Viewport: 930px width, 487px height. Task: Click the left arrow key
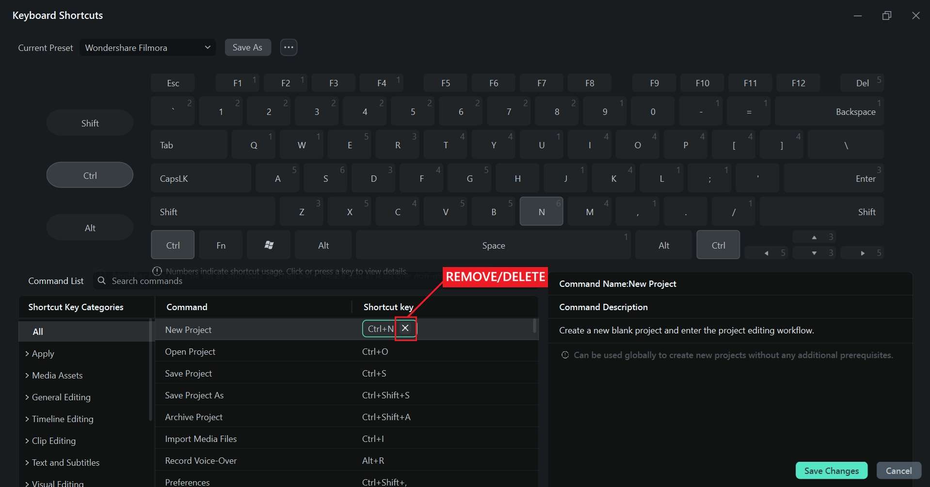point(766,253)
